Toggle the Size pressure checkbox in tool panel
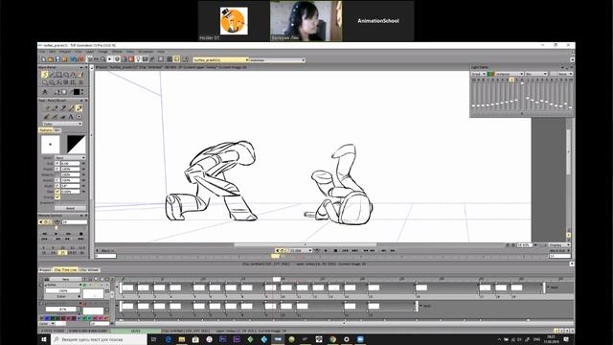613x345 pixels. pos(57,164)
